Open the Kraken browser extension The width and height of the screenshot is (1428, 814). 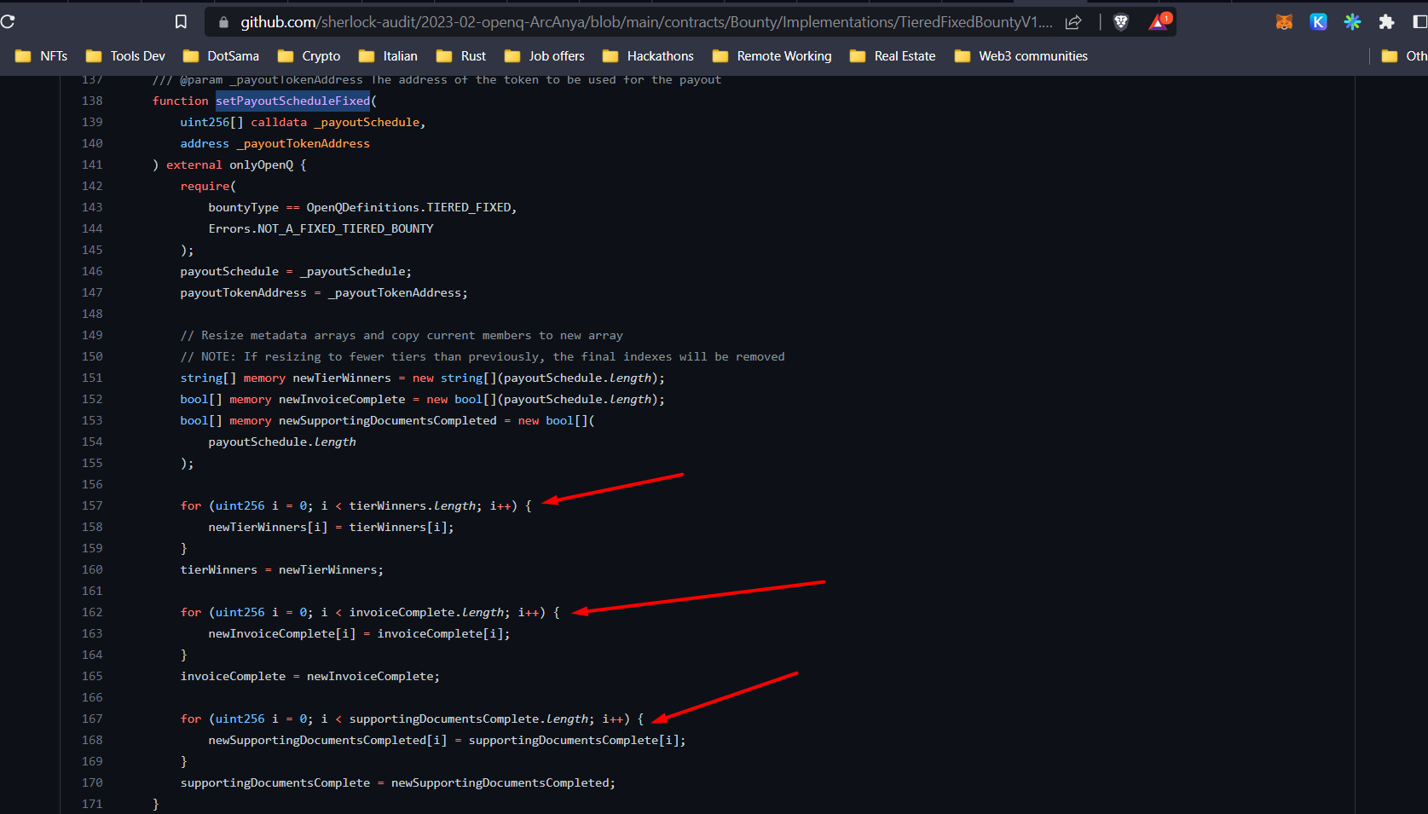(x=1318, y=22)
